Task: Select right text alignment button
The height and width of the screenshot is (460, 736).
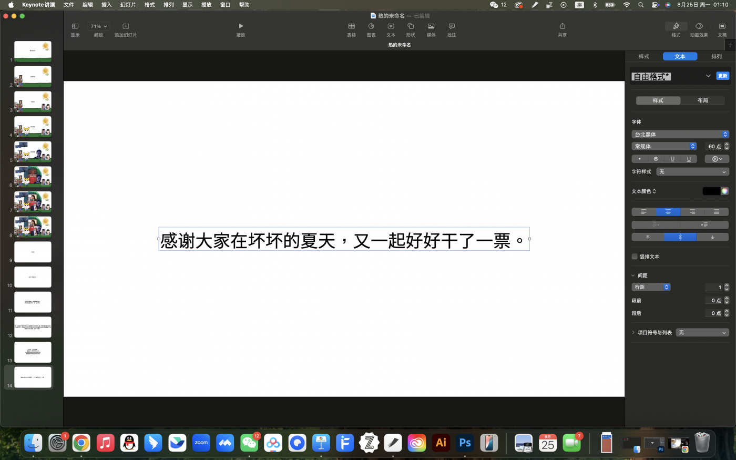Action: (x=692, y=212)
